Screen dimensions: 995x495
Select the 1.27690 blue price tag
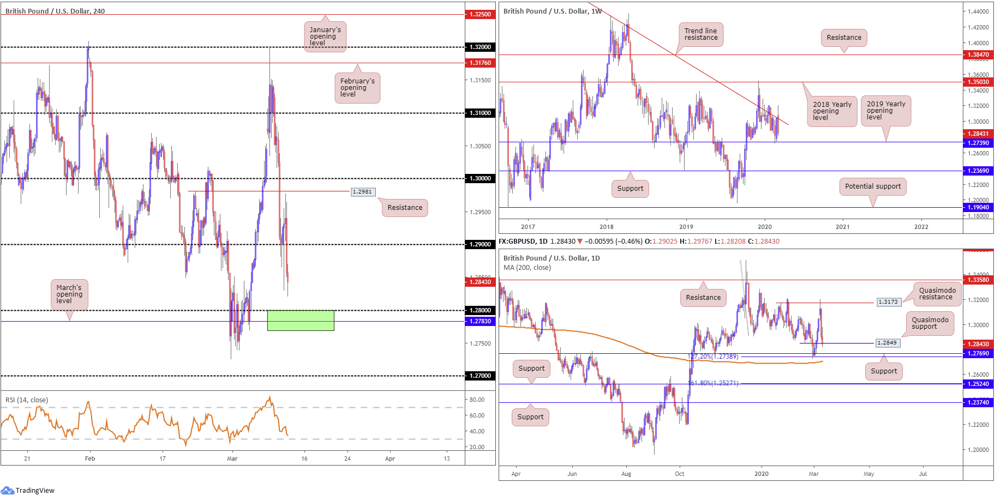click(x=978, y=353)
